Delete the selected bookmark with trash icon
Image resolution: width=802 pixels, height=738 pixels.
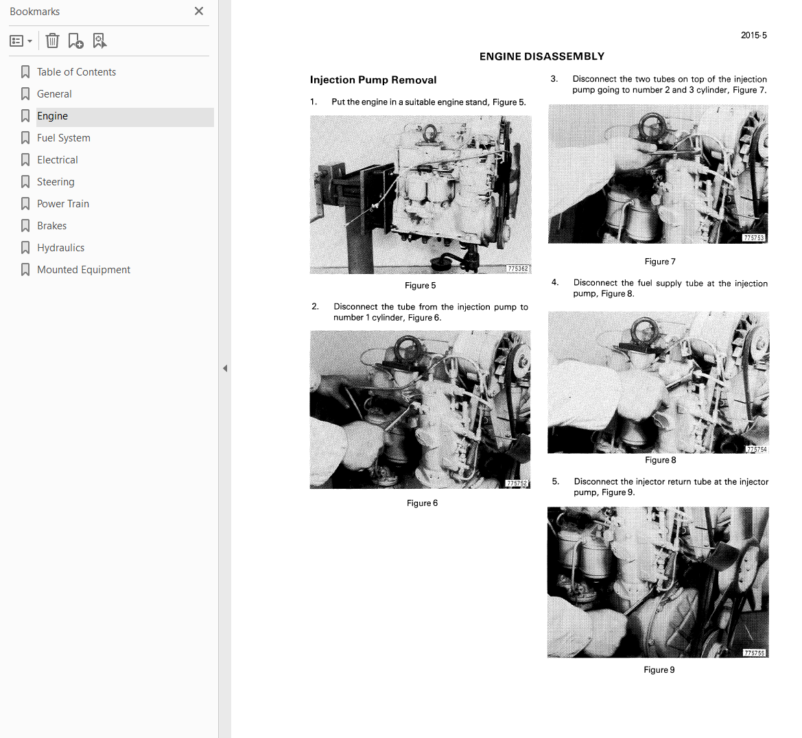pyautogui.click(x=52, y=41)
